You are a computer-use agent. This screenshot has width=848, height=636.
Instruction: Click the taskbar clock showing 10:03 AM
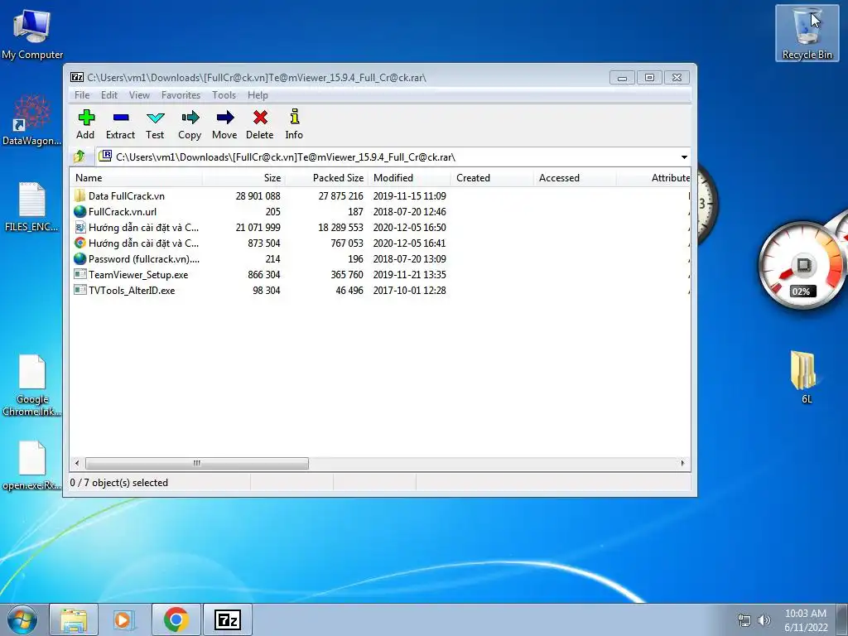click(x=806, y=620)
